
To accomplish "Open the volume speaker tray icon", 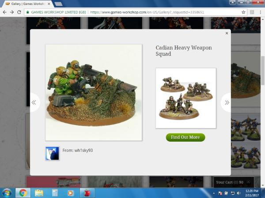I will pyautogui.click(x=239, y=193).
